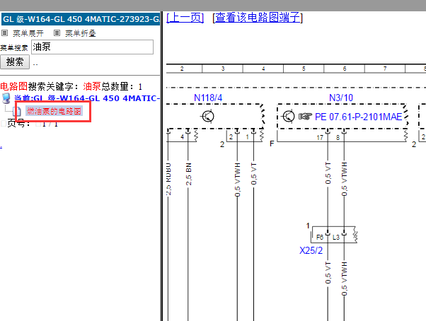Click the transistor symbol in N3/10
The width and height of the screenshot is (426, 321).
[x=288, y=117]
